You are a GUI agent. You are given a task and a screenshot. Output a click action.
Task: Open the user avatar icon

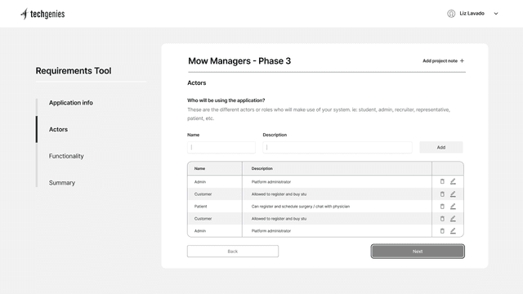451,14
